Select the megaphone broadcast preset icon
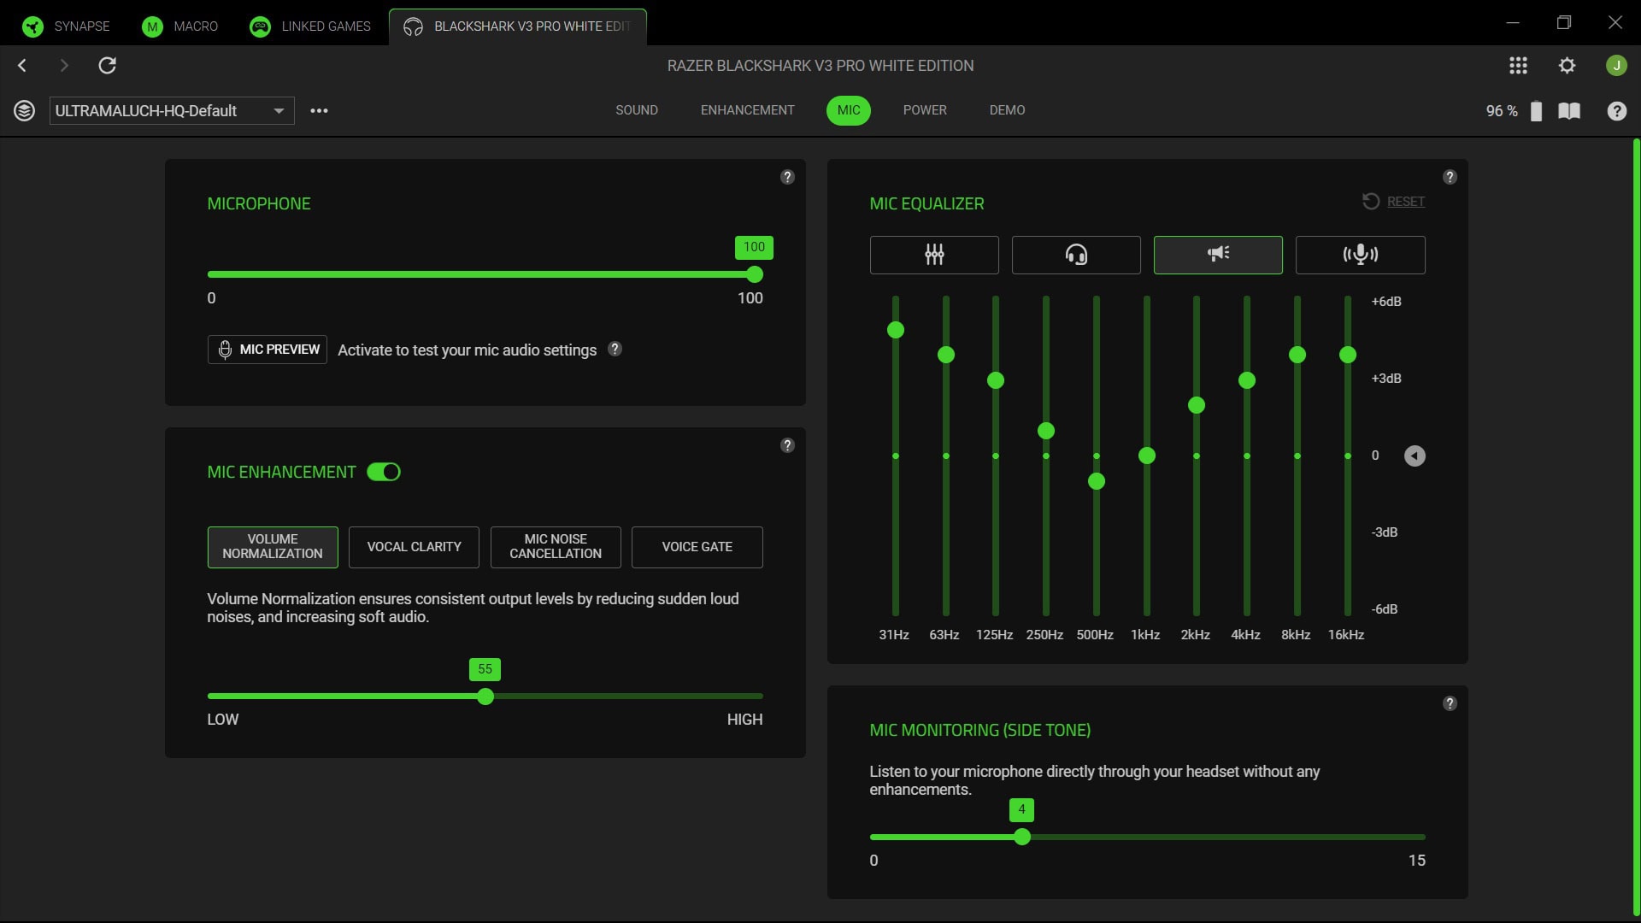Image resolution: width=1641 pixels, height=923 pixels. (x=1218, y=255)
